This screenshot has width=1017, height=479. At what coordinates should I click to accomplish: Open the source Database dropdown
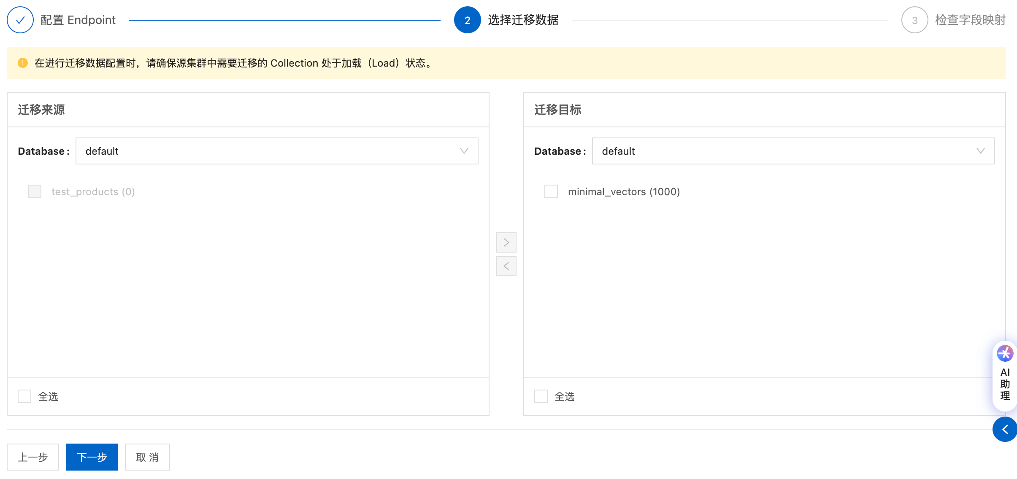point(276,151)
